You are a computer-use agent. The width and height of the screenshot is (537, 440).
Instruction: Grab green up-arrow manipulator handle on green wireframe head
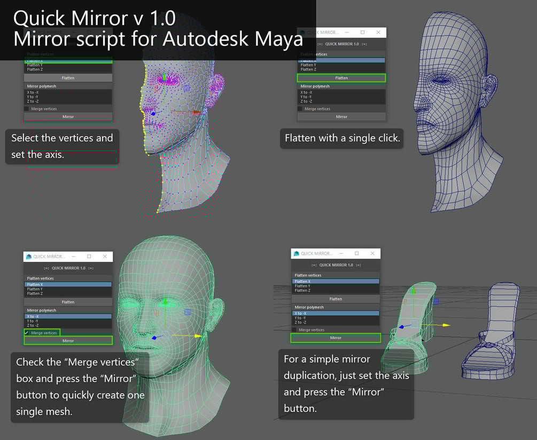[165, 301]
